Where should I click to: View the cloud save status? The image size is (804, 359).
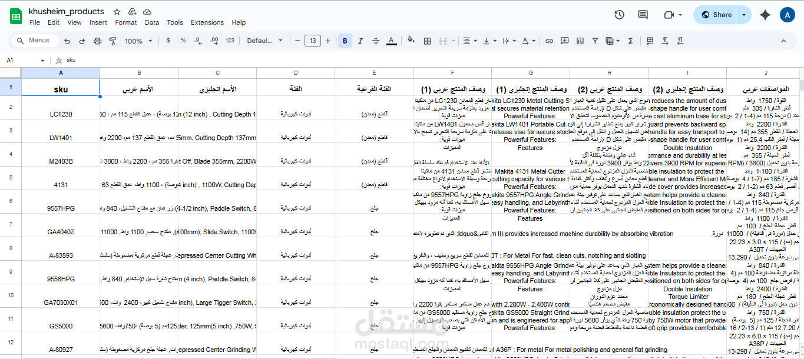147,11
